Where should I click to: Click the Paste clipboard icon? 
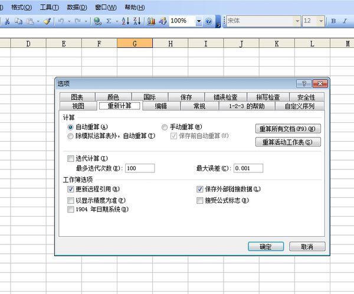coord(30,21)
